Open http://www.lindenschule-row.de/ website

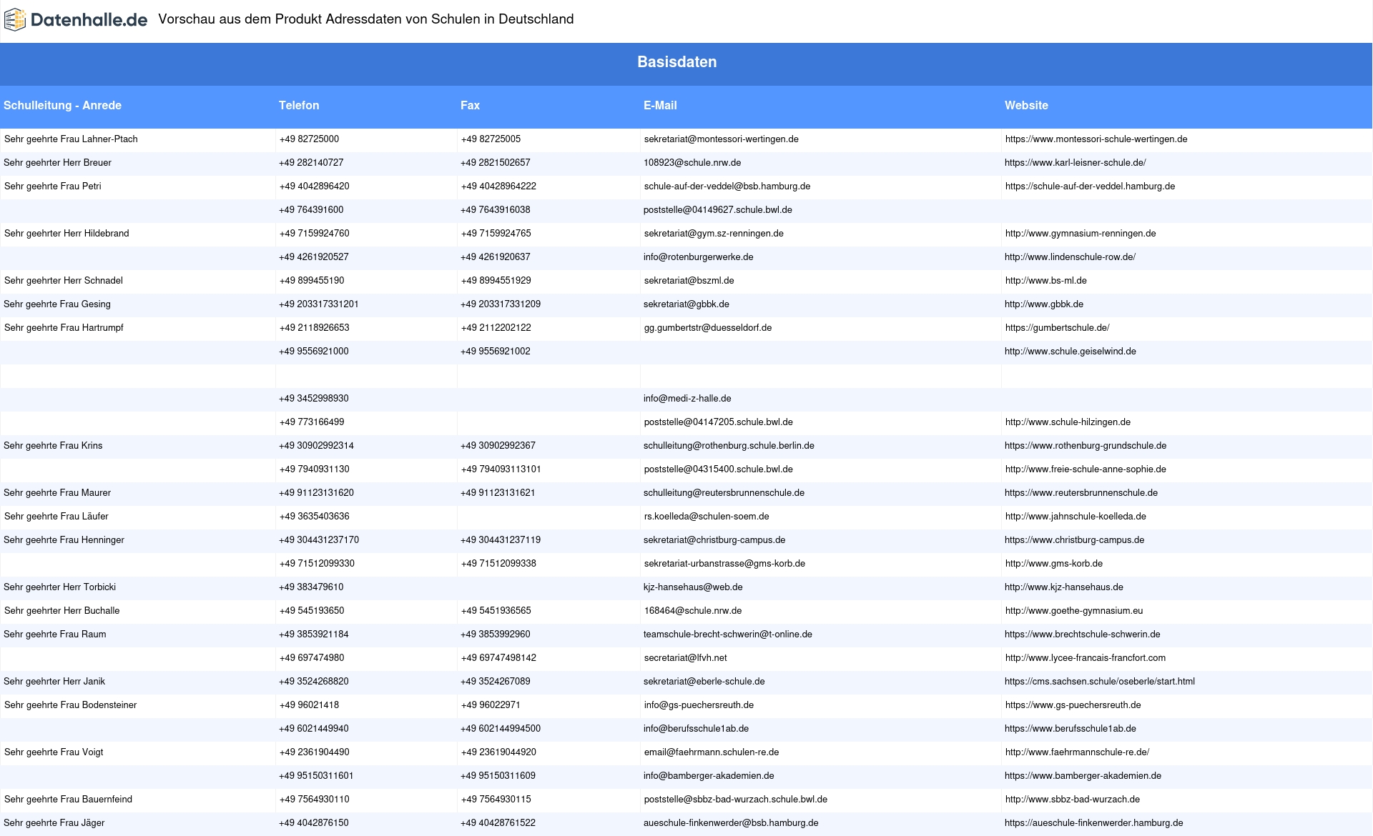(x=1070, y=257)
